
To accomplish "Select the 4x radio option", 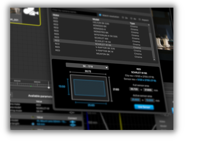I will (x=131, y=19).
